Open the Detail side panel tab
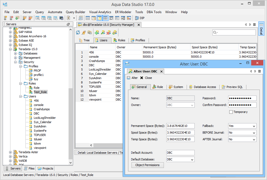 [261, 28]
